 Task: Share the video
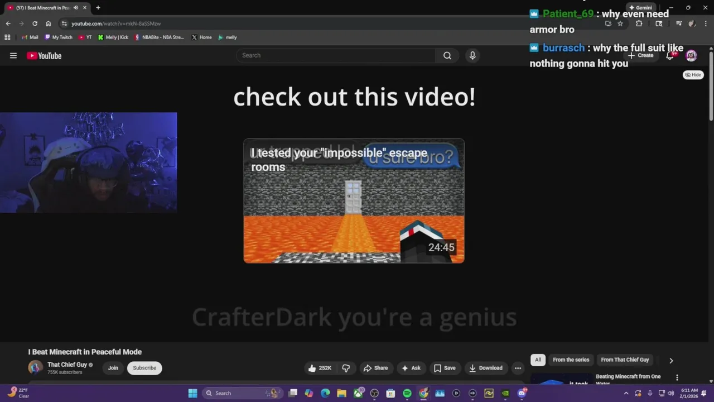pos(375,368)
